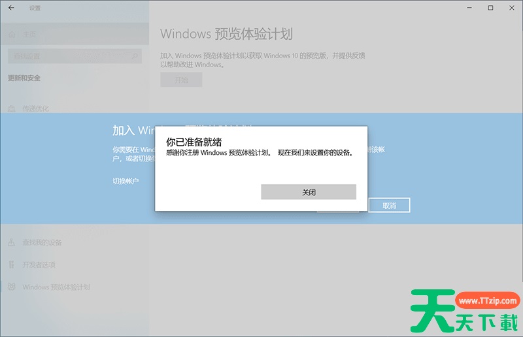The image size is (523, 337).
Task: Click the 传递优化 sidebar icon
Action: pos(11,108)
